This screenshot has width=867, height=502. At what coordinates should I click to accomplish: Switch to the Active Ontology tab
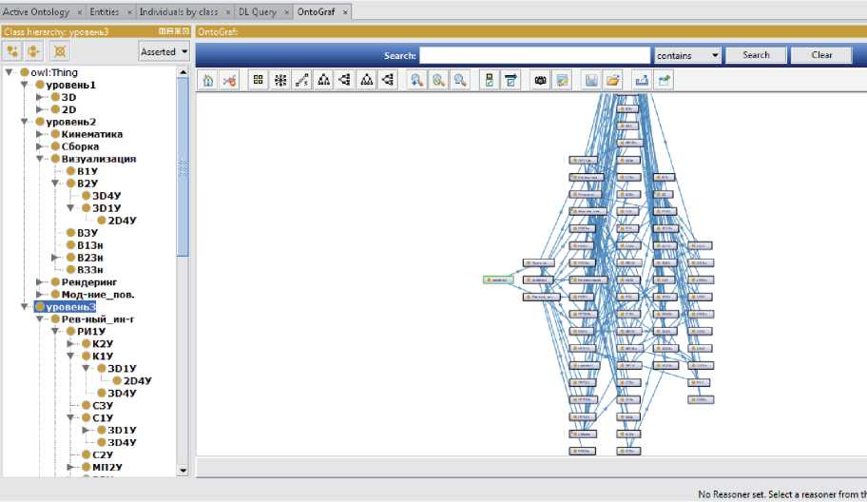(x=36, y=11)
